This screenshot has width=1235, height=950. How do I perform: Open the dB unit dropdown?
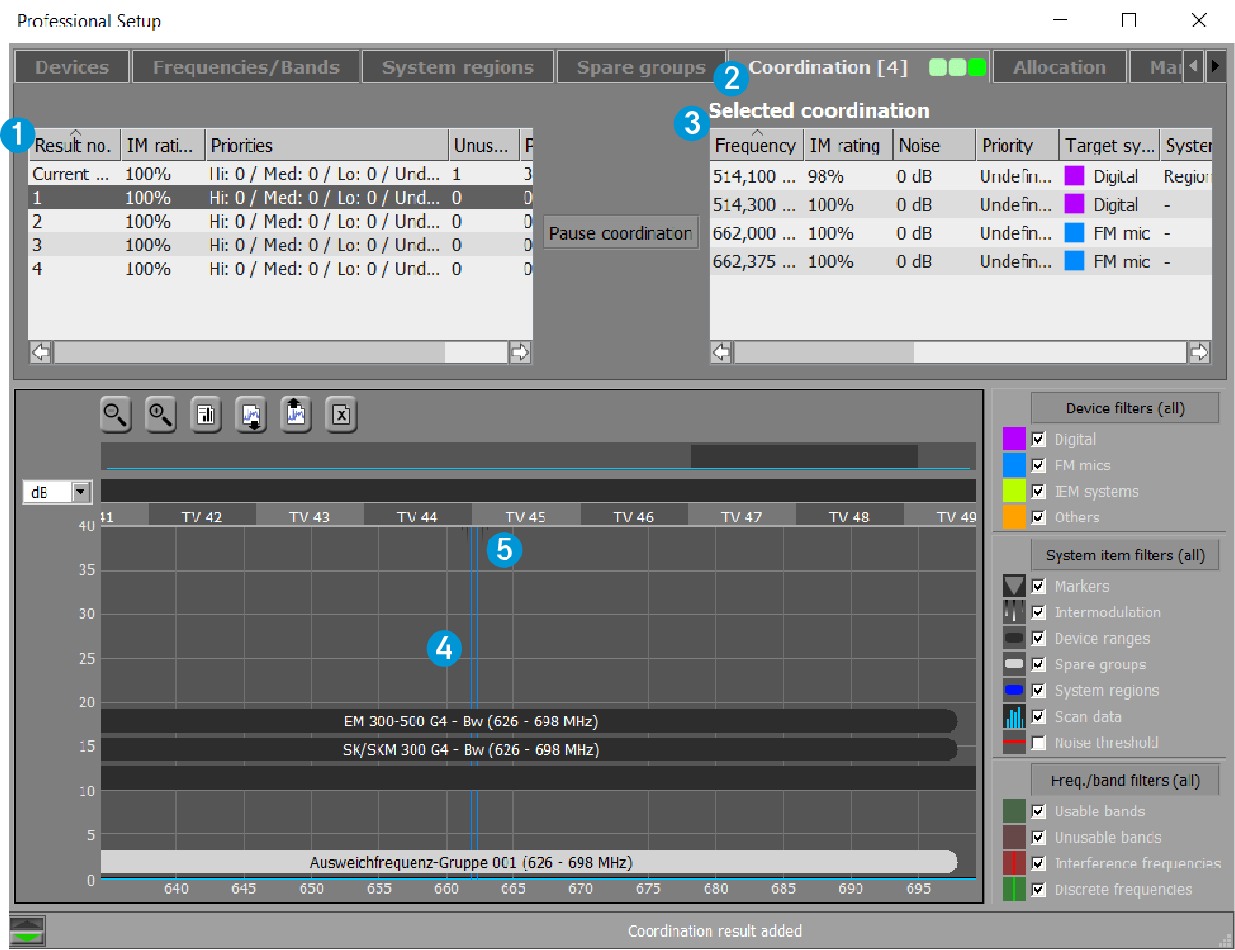81,491
